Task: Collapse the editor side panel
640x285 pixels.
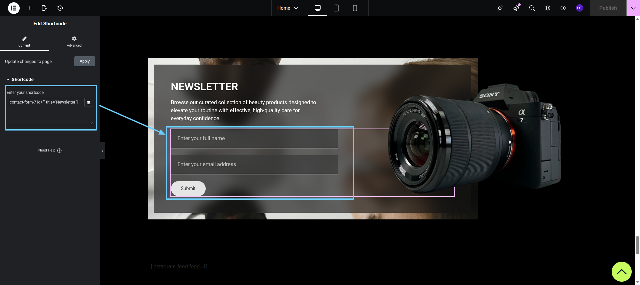Action: [102, 150]
